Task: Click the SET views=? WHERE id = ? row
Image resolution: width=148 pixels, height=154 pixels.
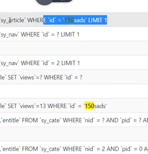Action: click(x=74, y=77)
